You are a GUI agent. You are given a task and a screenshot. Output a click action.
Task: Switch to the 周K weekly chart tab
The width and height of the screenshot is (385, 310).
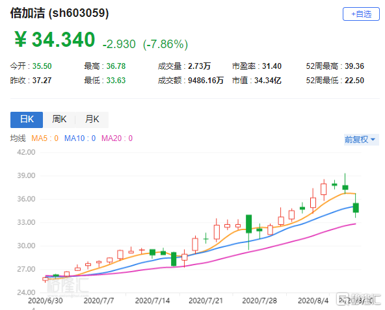[x=59, y=120]
